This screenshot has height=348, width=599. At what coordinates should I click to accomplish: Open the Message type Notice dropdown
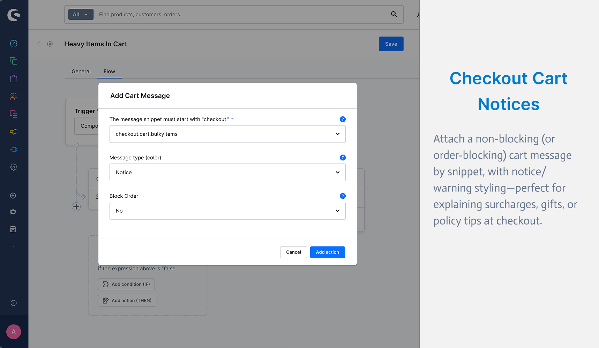point(227,172)
